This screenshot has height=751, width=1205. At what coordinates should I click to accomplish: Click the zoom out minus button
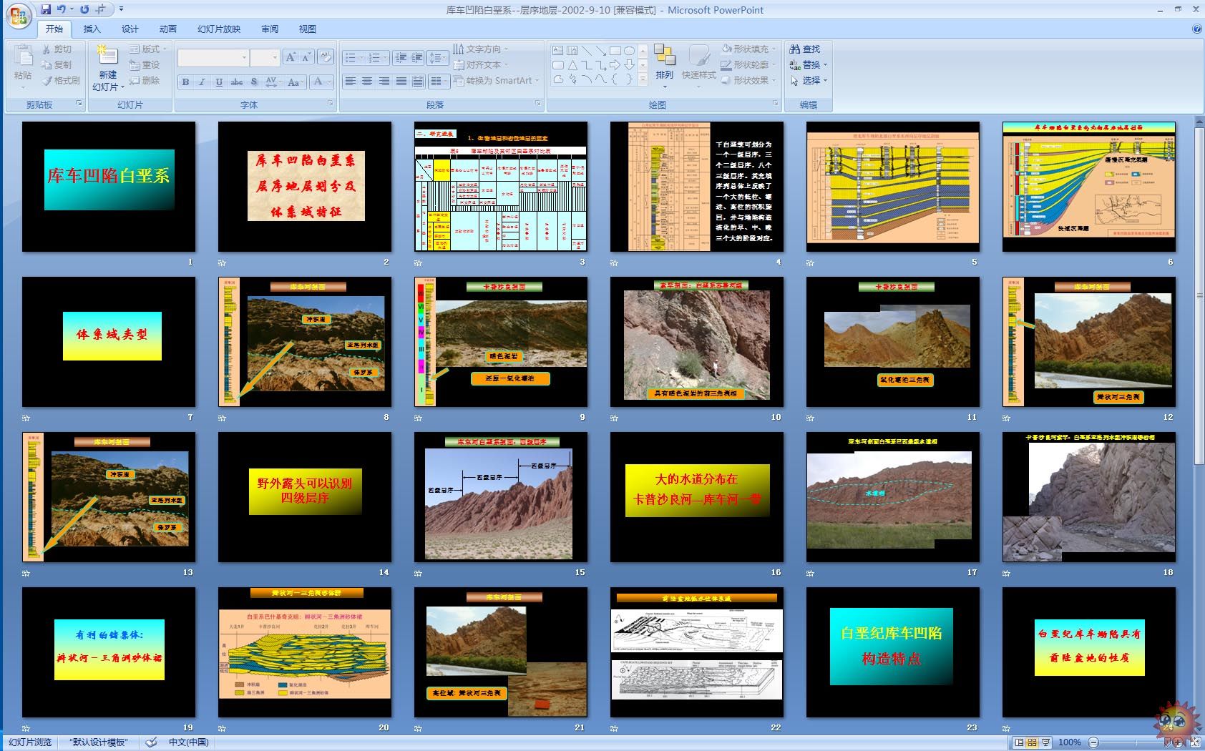click(1092, 742)
